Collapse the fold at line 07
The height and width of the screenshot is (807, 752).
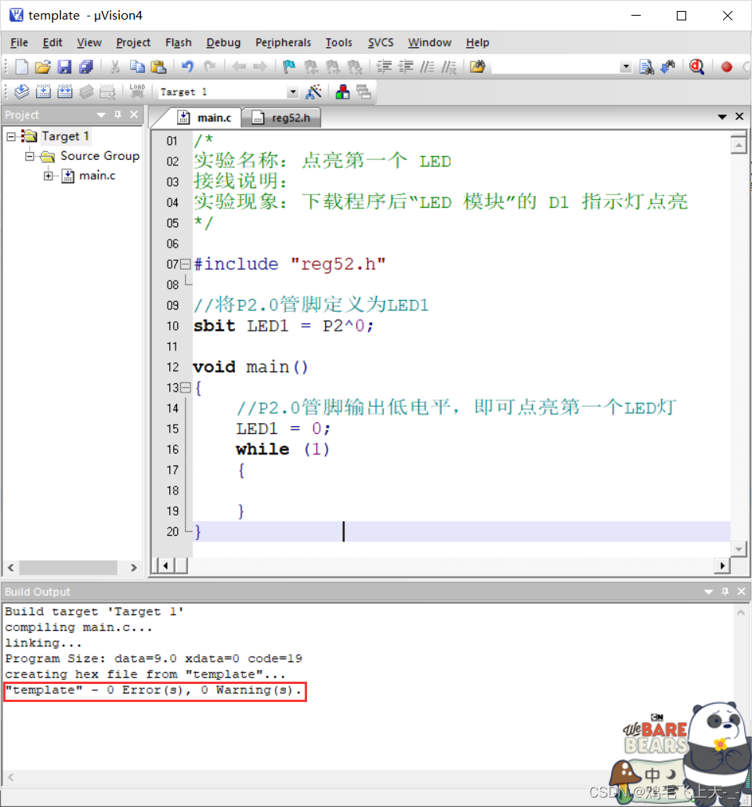(186, 264)
